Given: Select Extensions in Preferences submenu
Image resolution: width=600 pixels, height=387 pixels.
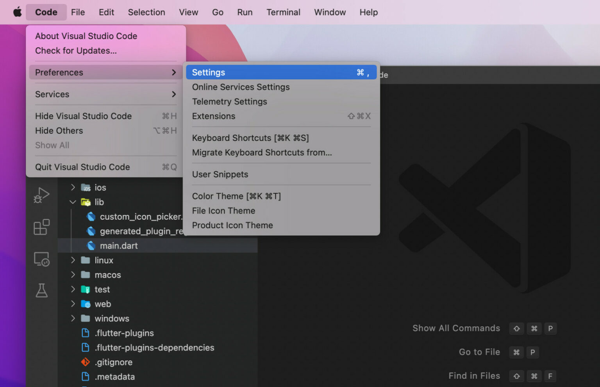Looking at the screenshot, I should pyautogui.click(x=281, y=116).
